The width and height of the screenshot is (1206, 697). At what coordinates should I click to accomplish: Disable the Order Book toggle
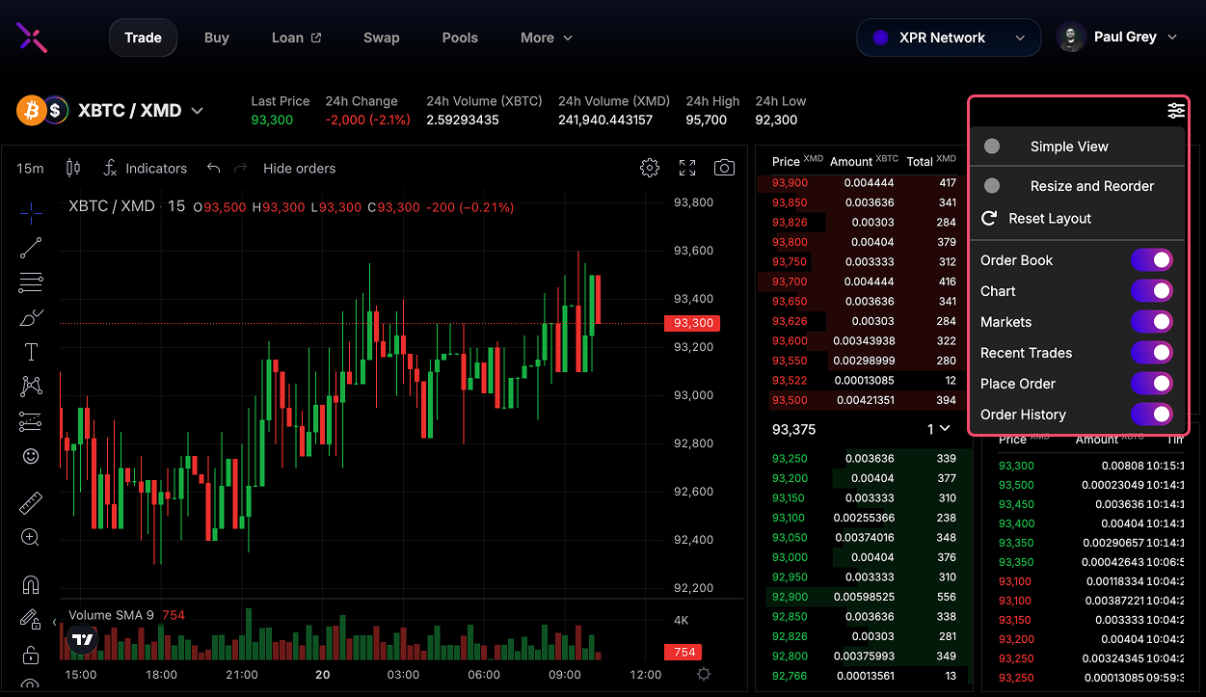pos(1151,260)
